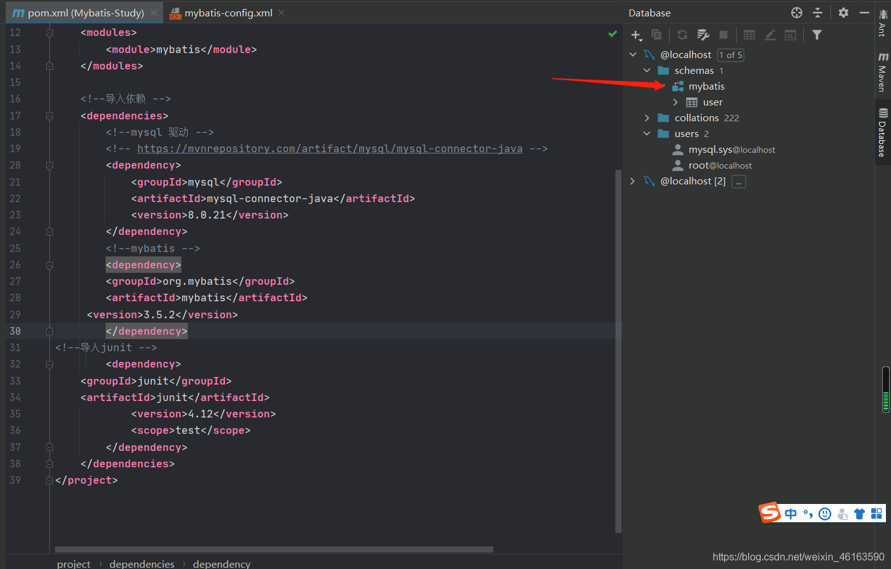Fold the dependencies block on line 17

coord(49,116)
